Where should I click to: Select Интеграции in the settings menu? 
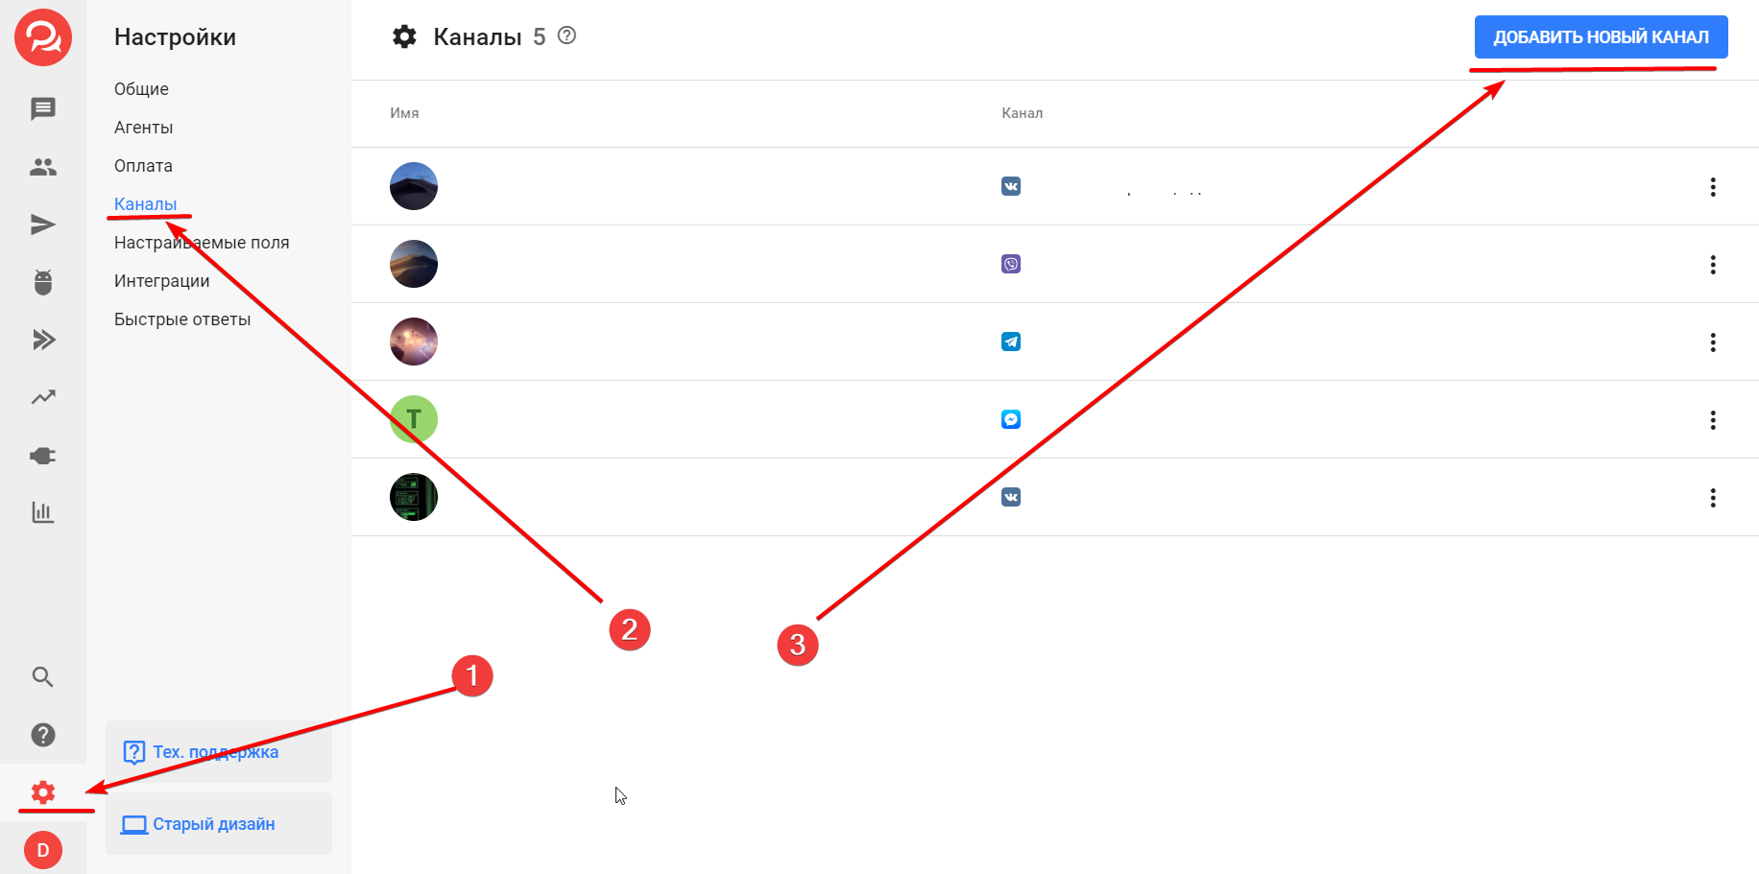click(x=162, y=281)
